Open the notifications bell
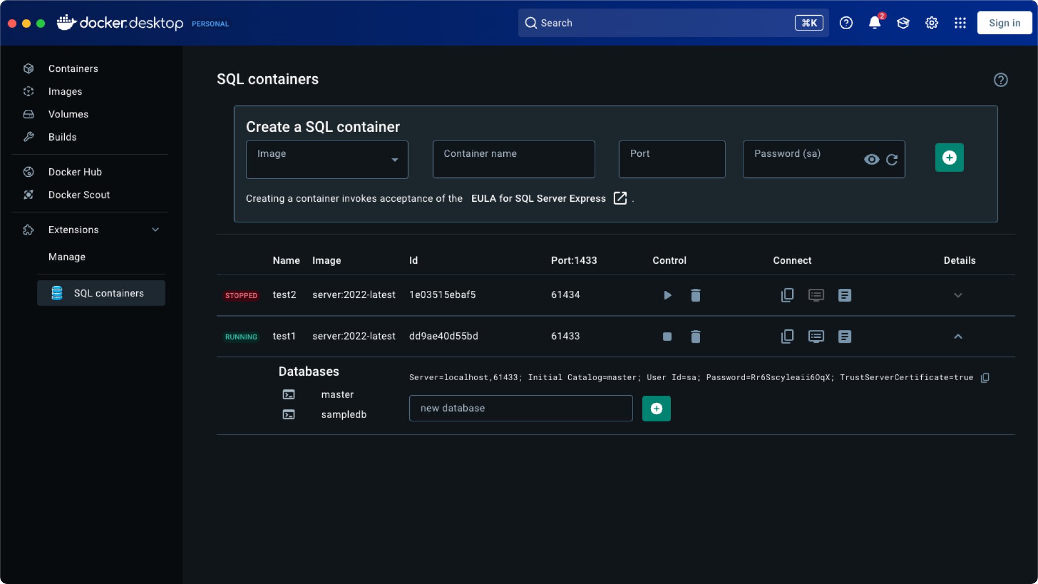This screenshot has height=584, width=1038. 874,23
